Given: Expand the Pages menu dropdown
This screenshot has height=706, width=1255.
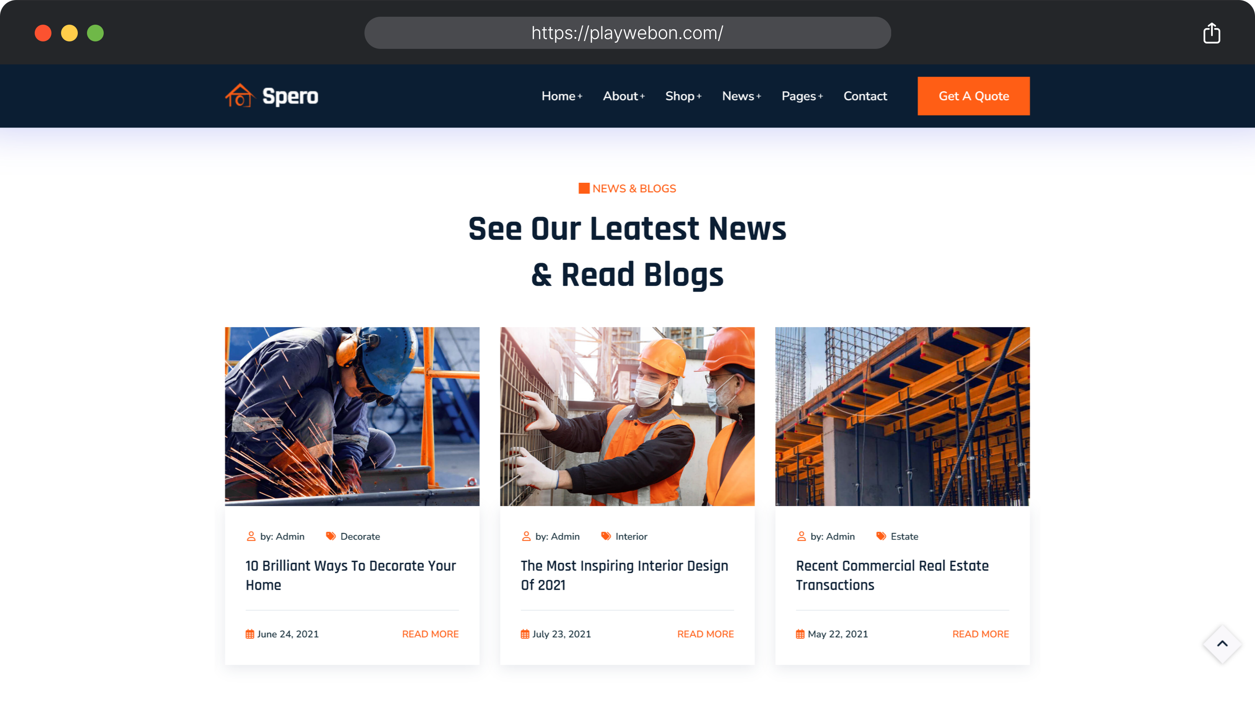Looking at the screenshot, I should point(802,96).
